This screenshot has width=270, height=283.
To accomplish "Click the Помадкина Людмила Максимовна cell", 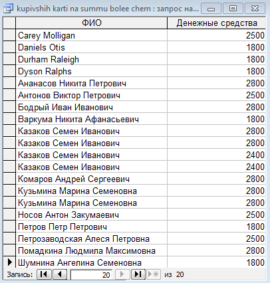I will point(91,250).
